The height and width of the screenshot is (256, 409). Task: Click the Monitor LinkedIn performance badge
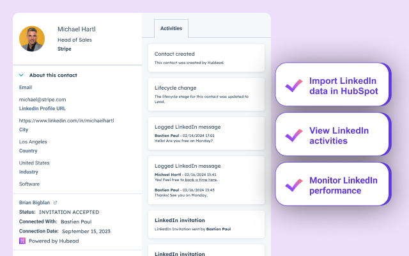coord(332,184)
